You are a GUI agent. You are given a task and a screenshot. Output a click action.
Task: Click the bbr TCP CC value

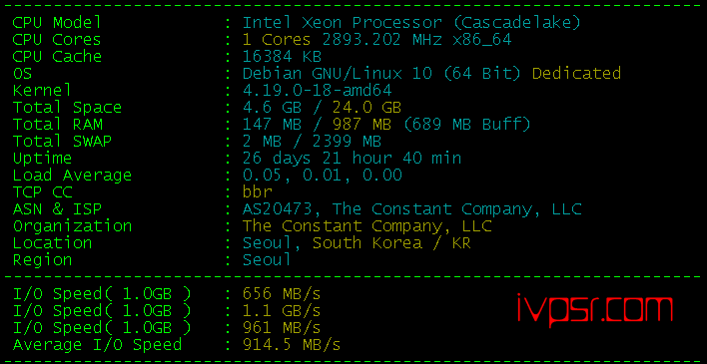(x=258, y=191)
